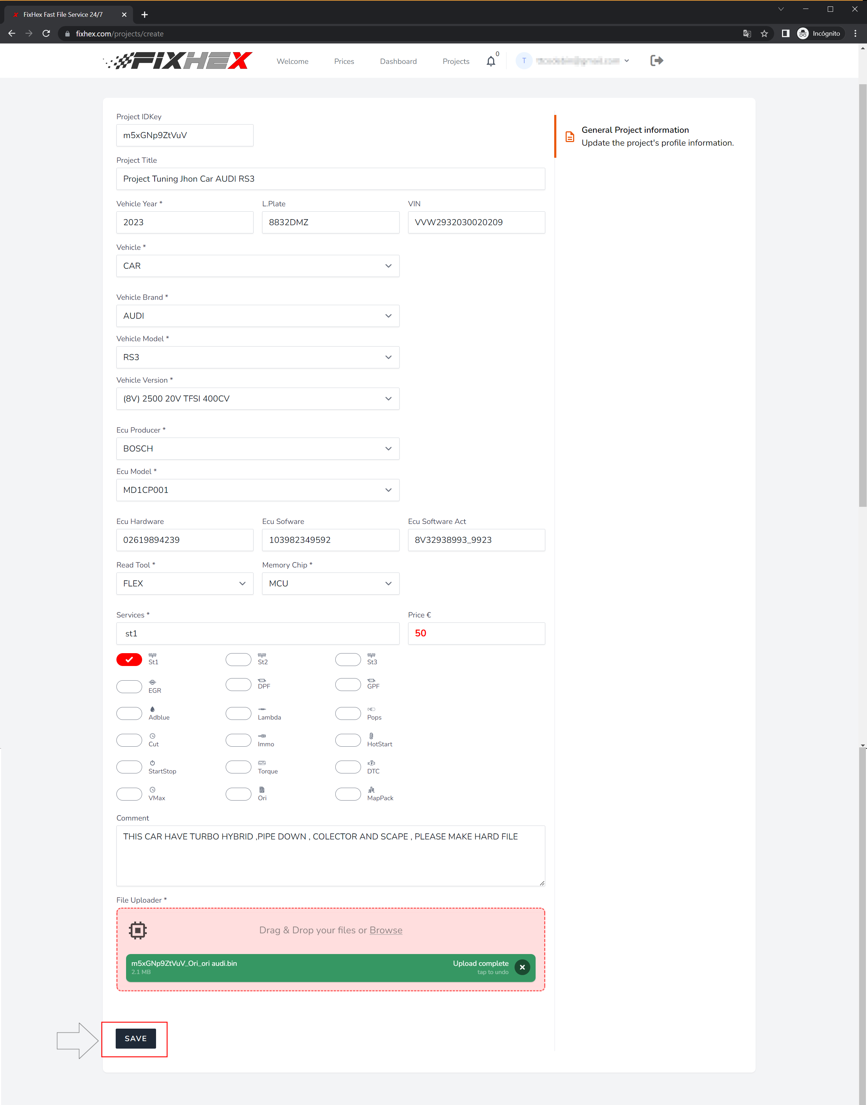Click the logout arrow icon
Viewport: 867px width, 1105px height.
pyautogui.click(x=656, y=61)
